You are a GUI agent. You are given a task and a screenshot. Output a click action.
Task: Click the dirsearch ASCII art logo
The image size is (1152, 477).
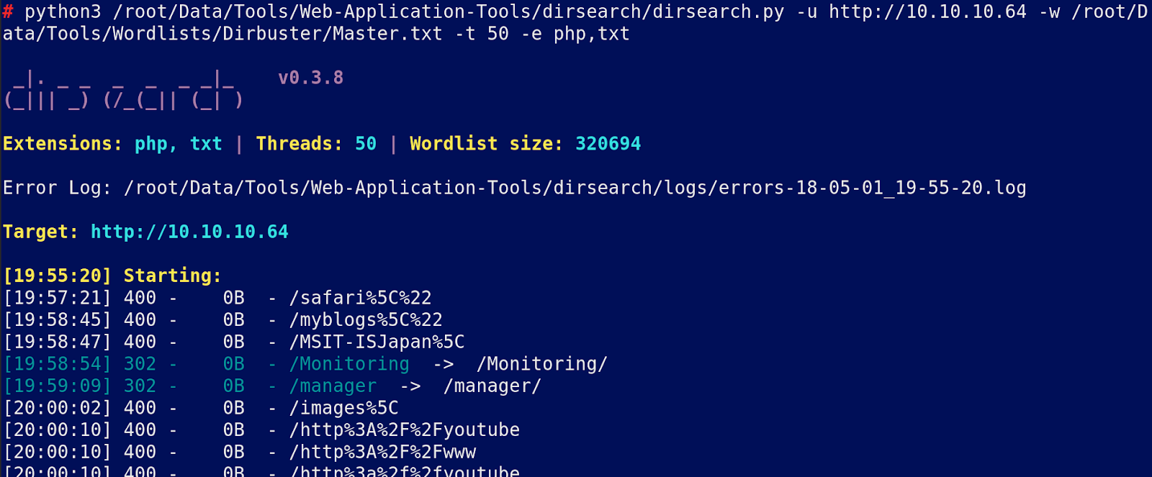click(x=123, y=89)
